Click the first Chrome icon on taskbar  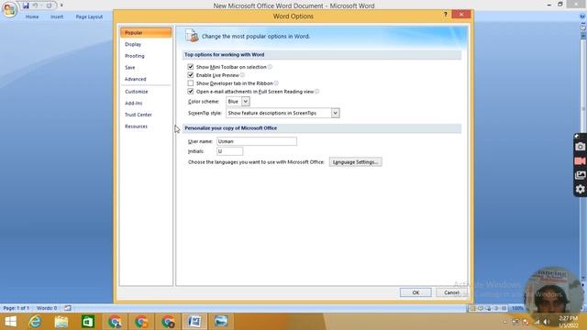pyautogui.click(x=115, y=322)
